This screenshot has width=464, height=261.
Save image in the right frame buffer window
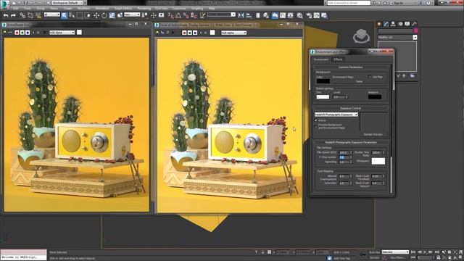point(157,33)
